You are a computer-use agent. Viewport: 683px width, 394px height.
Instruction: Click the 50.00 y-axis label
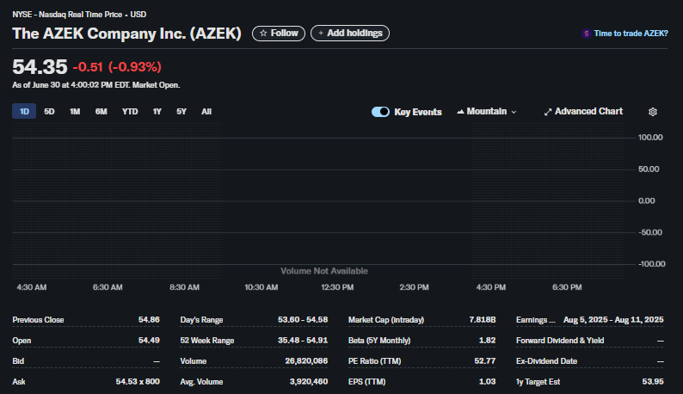pyautogui.click(x=649, y=169)
